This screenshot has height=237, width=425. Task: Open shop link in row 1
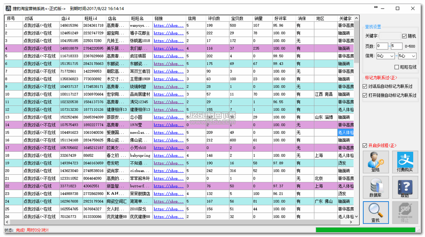coord(169,25)
